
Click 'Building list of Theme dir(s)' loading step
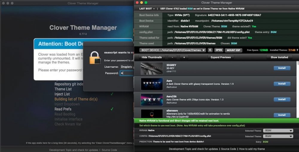[76, 99]
